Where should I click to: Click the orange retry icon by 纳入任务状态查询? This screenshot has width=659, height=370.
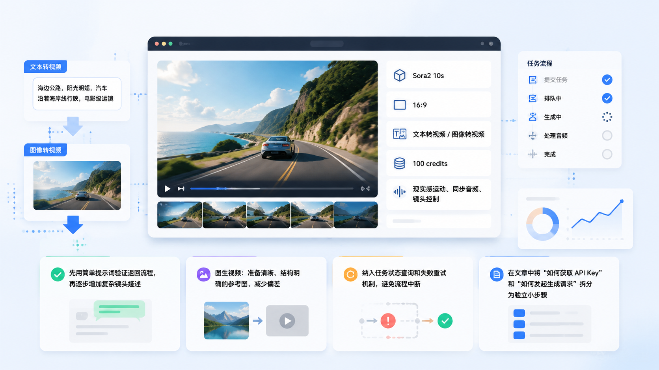(x=350, y=274)
